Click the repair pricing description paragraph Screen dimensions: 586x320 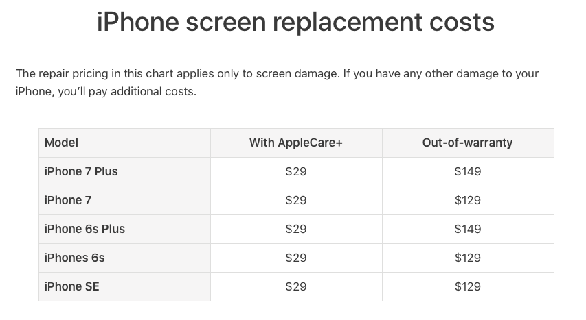coord(277,82)
